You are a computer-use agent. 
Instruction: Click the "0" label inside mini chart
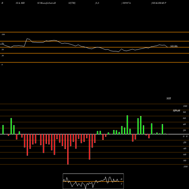[121, 179]
